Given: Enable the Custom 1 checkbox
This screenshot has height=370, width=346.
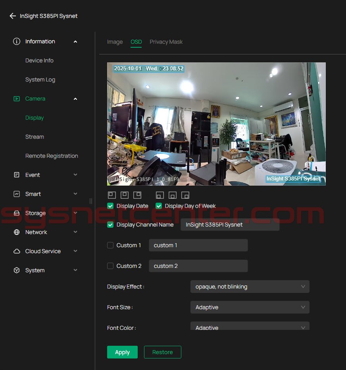Looking at the screenshot, I should pyautogui.click(x=110, y=245).
